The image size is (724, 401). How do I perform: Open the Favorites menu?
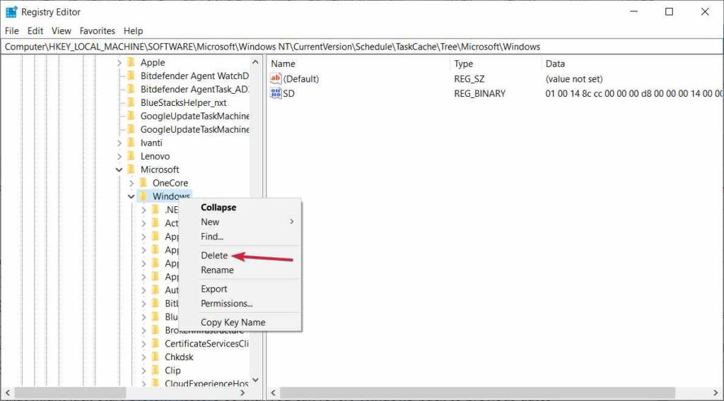98,31
